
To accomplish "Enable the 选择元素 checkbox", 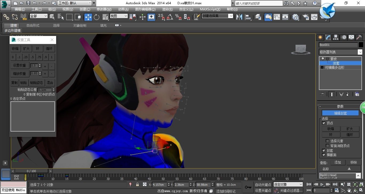I will 327,141.
